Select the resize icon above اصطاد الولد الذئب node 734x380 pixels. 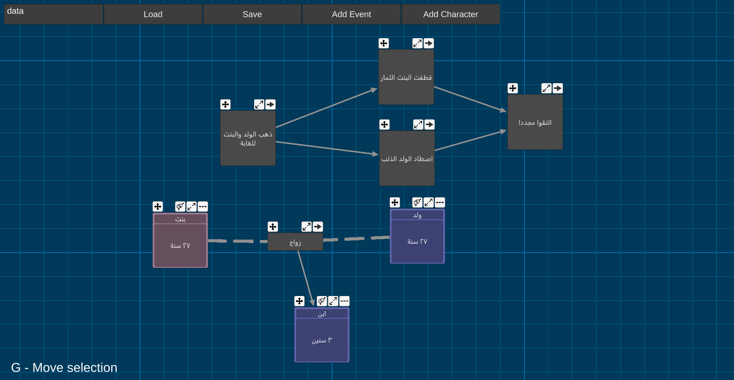pos(418,124)
